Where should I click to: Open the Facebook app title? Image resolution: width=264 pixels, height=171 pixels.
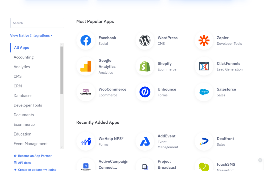107,38
